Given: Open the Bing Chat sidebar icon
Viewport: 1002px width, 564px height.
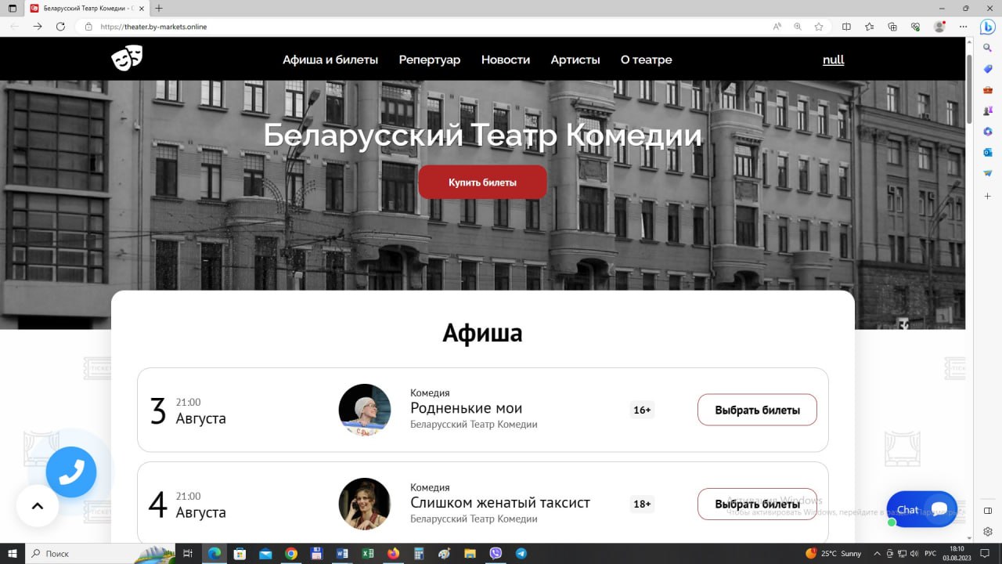Looking at the screenshot, I should [988, 27].
